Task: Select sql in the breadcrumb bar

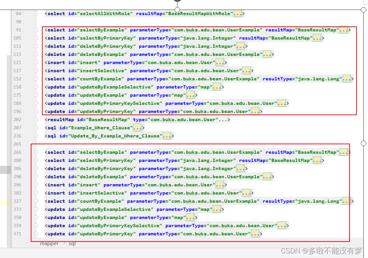Action: tap(72, 243)
